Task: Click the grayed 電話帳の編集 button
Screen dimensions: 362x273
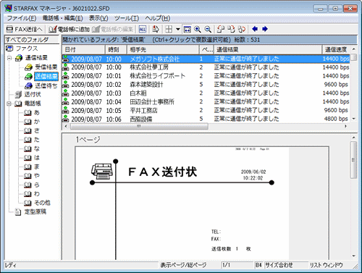Action: 112,30
